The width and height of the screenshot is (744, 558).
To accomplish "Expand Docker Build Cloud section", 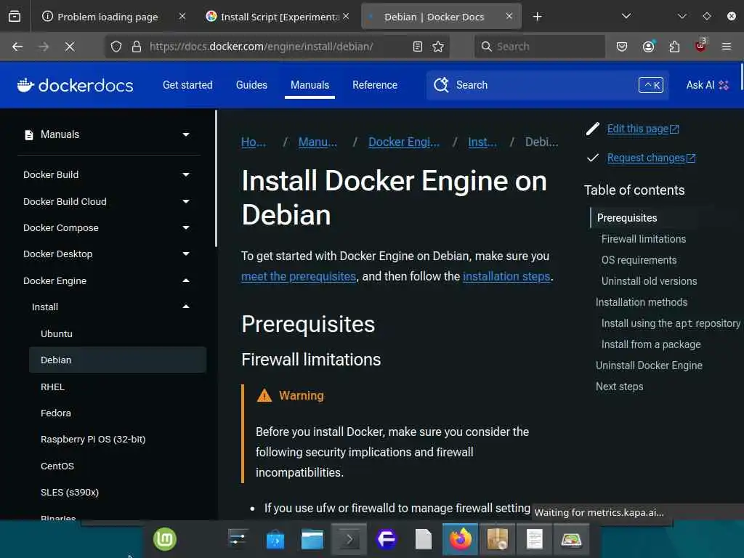I will pos(186,201).
